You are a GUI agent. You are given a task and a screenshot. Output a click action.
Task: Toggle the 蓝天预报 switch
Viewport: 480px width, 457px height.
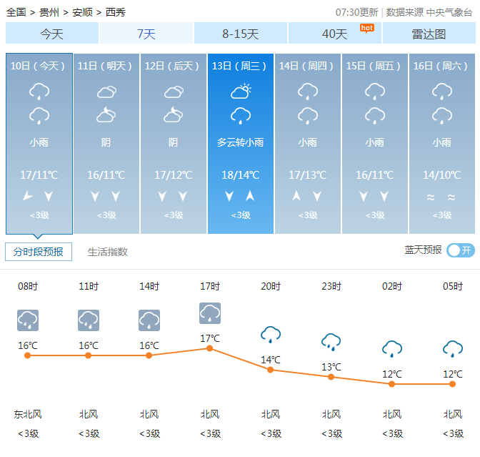[460, 250]
